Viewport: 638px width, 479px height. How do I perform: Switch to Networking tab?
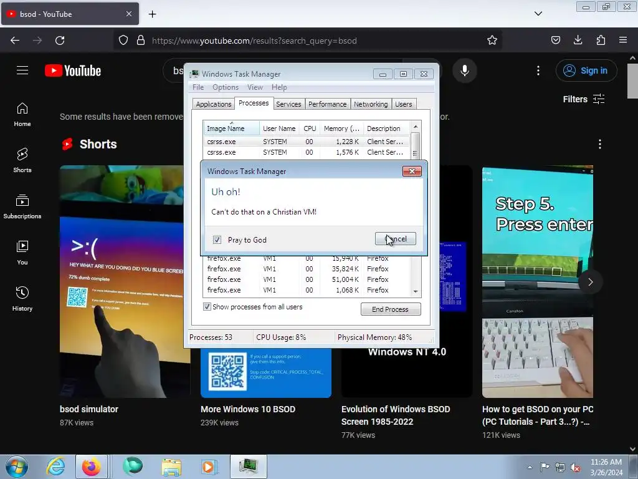pos(371,104)
